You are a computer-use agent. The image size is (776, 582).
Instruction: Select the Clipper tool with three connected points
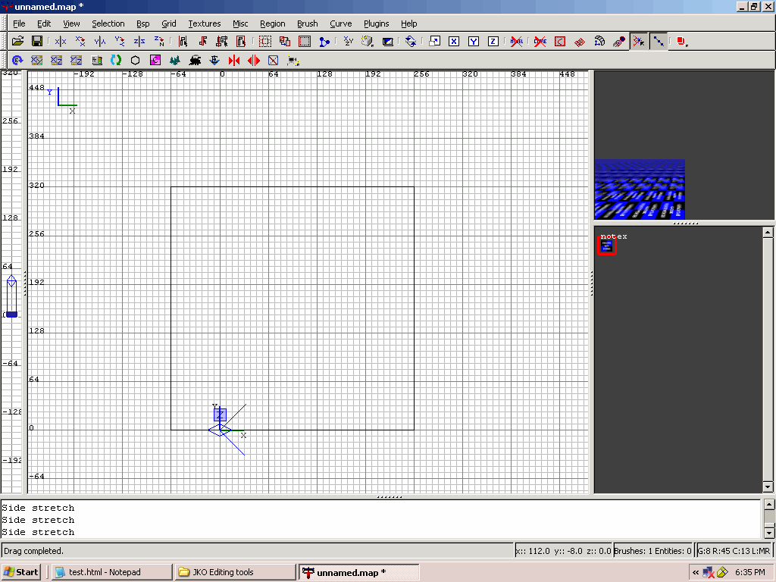click(324, 41)
